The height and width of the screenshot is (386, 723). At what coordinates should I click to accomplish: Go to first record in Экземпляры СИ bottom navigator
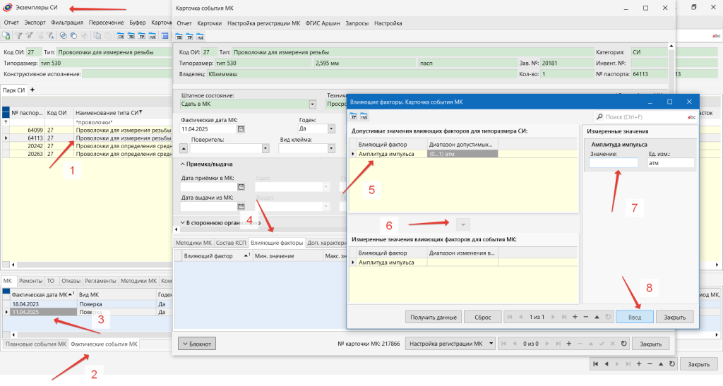(x=595, y=364)
